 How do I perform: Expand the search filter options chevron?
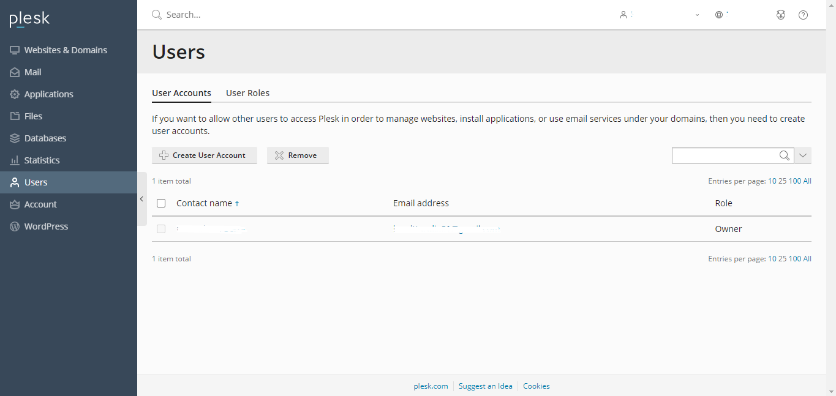pos(803,155)
